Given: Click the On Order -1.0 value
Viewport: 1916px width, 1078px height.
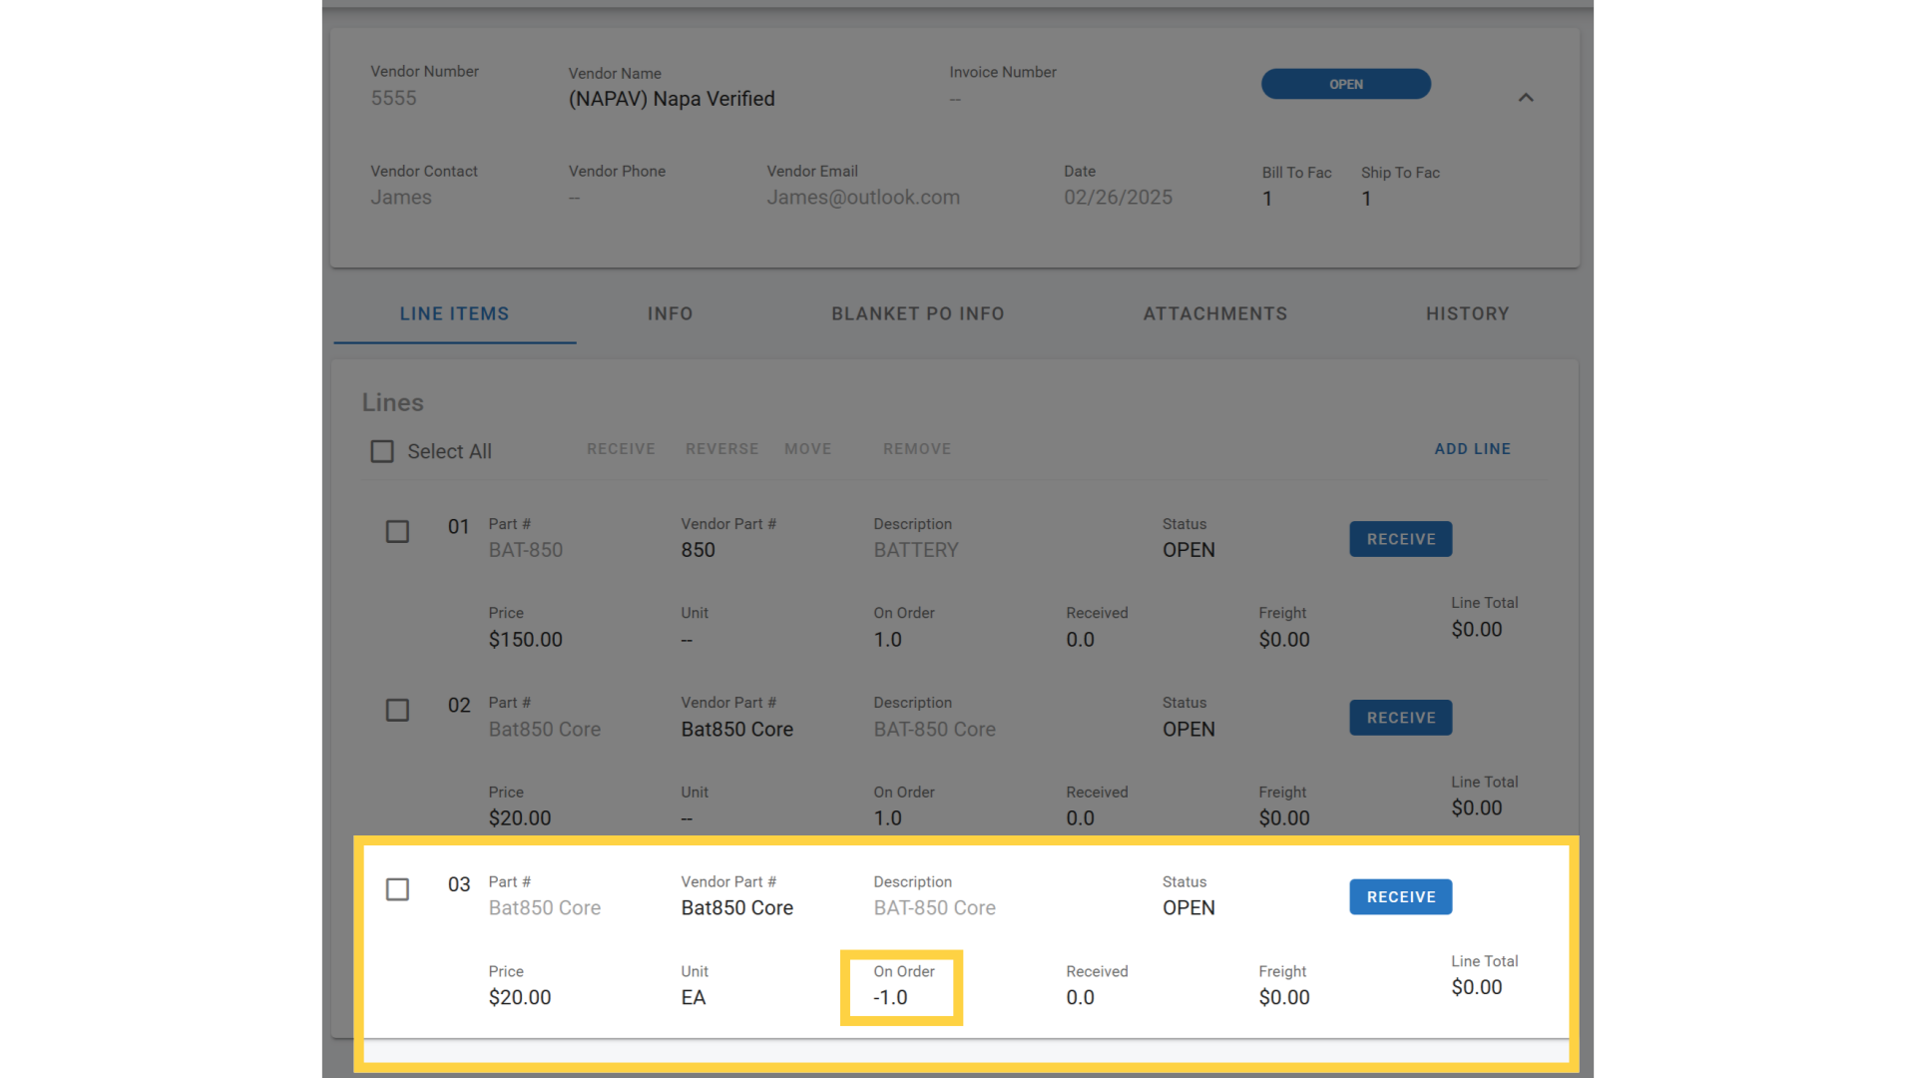Looking at the screenshot, I should pos(890,997).
